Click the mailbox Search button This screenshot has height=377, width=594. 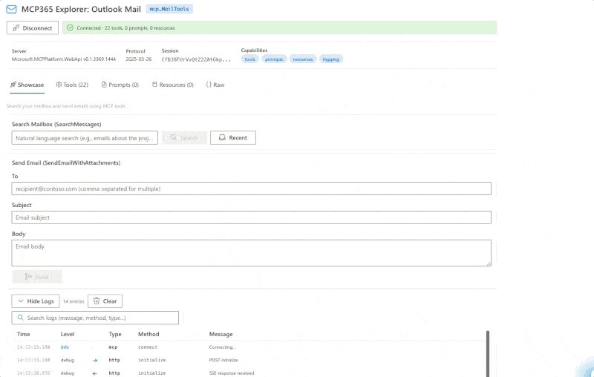(x=184, y=137)
